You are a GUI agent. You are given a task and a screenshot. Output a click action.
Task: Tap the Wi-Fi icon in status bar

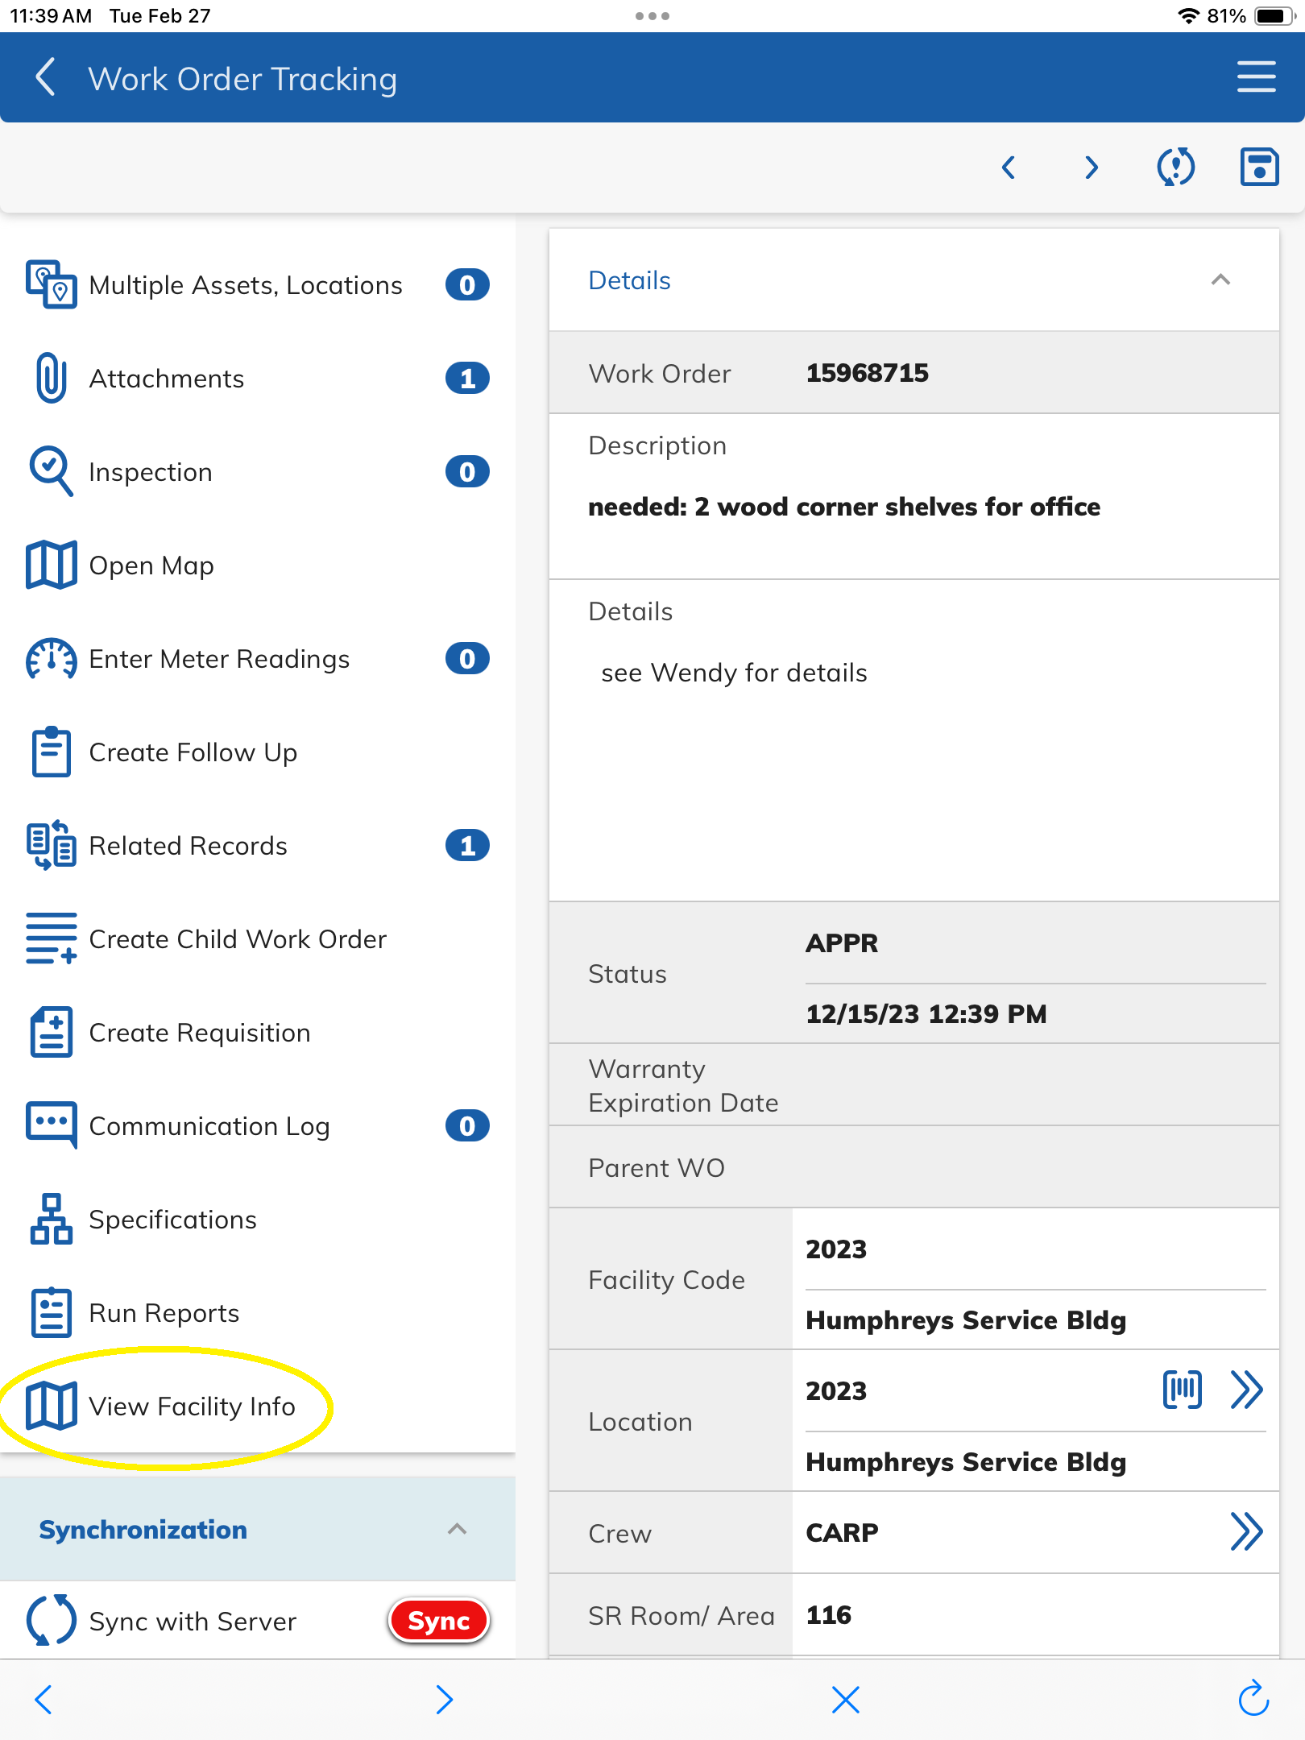coord(1187,15)
